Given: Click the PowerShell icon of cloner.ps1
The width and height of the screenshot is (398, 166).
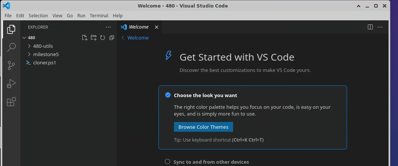Looking at the screenshot, I should click(x=28, y=62).
